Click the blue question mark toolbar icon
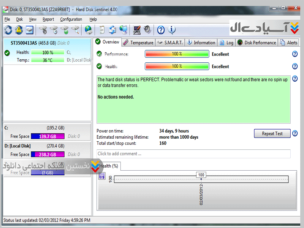Viewport: 304px width, 228px height. point(161,30)
